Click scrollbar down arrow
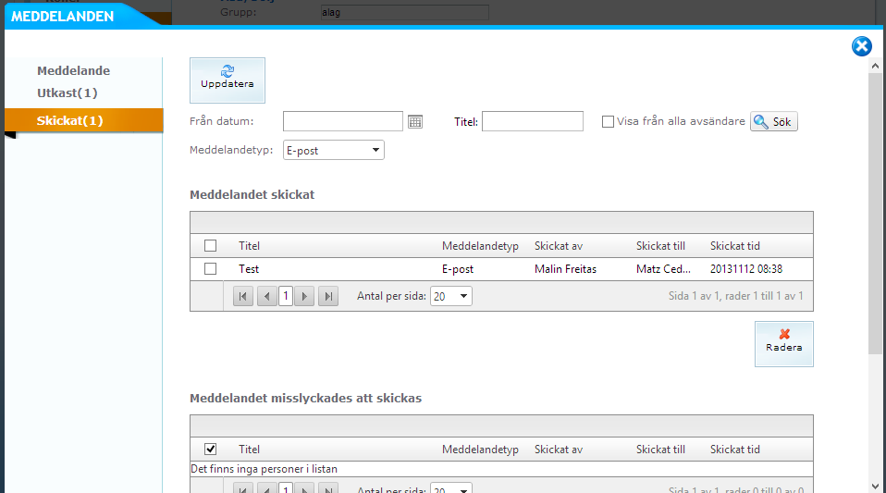Image resolution: width=886 pixels, height=493 pixels. (875, 487)
